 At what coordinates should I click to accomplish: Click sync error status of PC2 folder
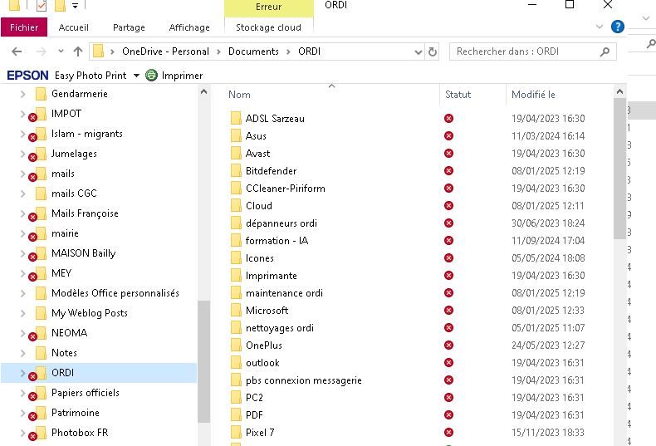pos(449,398)
